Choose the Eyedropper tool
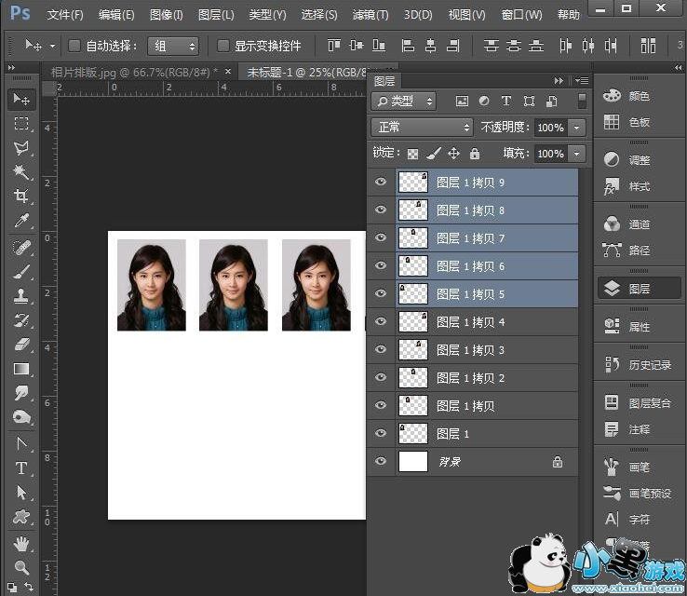The height and width of the screenshot is (596, 687). pyautogui.click(x=20, y=222)
